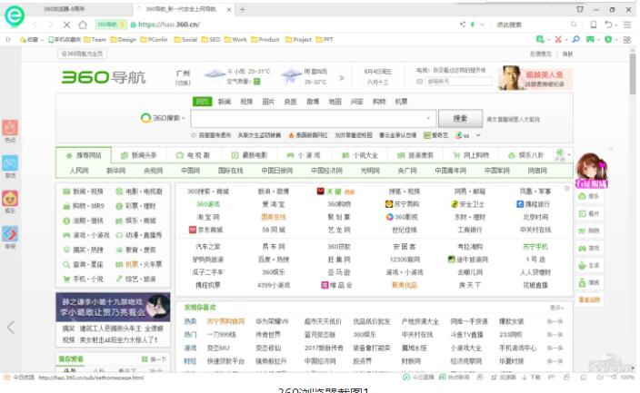This screenshot has width=640, height=393.
Task: Open the extensions grid icon at right
Action: 626,40
